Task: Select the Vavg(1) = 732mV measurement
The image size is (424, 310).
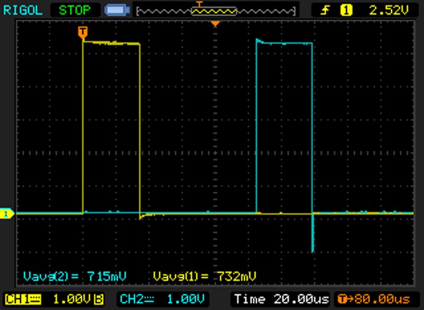Action: click(204, 275)
